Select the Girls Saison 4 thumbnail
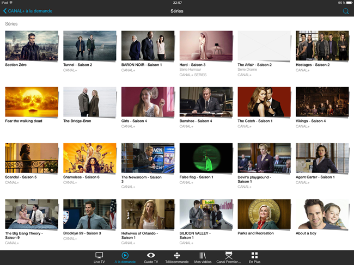Screen dimensions: 354x265 [148, 102]
